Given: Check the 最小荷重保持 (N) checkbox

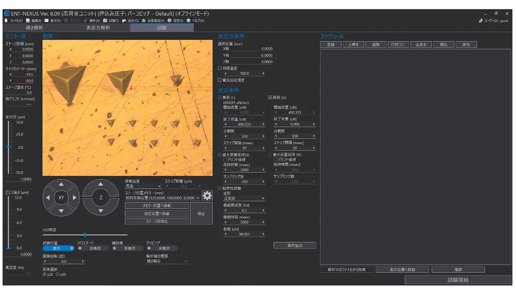Looking at the screenshot, I should point(270,155).
